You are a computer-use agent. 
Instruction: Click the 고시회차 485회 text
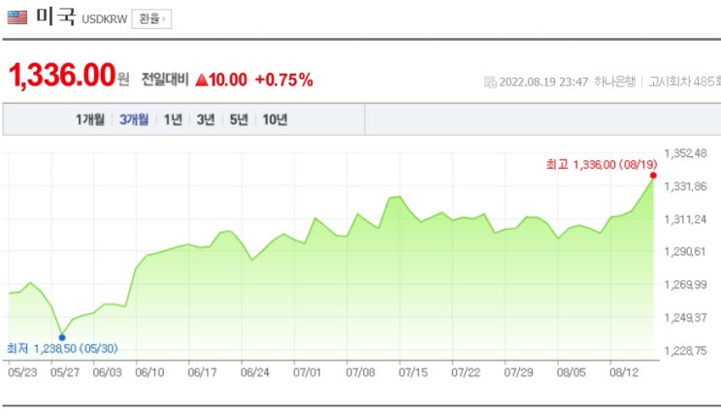[685, 81]
